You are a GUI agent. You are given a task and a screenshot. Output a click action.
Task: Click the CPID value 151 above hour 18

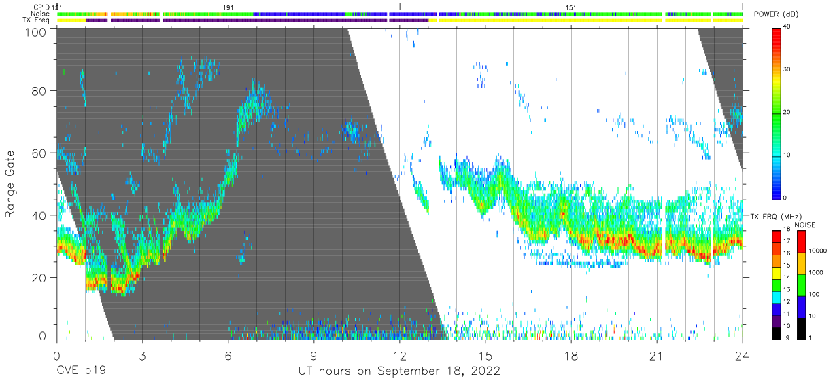(571, 7)
